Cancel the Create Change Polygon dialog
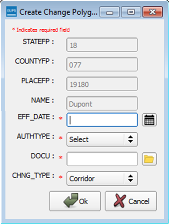 pos(131,201)
